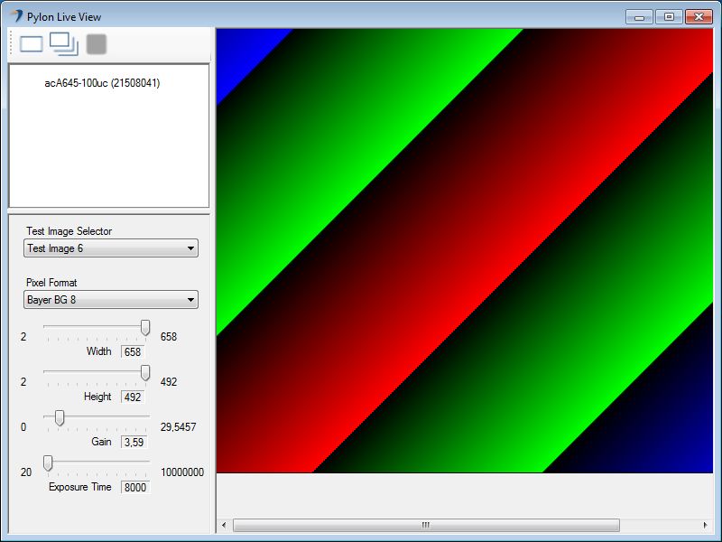Viewport: 722px width, 542px height.
Task: Click the Single Shot capture icon
Action: click(x=32, y=42)
